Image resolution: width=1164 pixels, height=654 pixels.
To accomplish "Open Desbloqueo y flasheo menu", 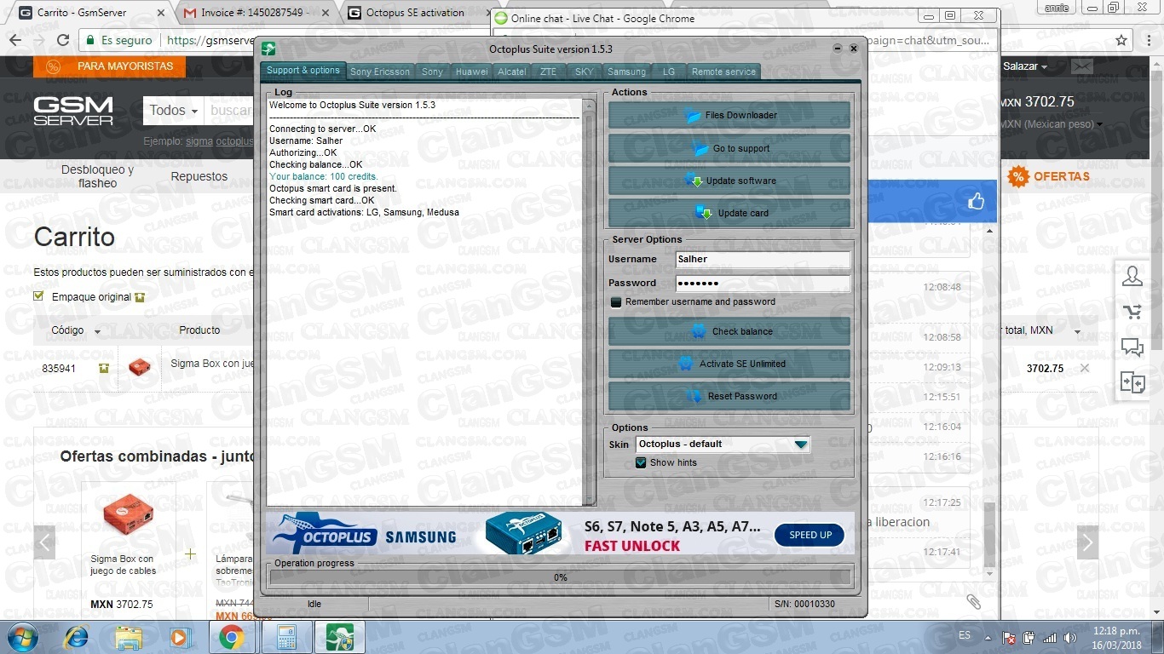I will coord(97,176).
